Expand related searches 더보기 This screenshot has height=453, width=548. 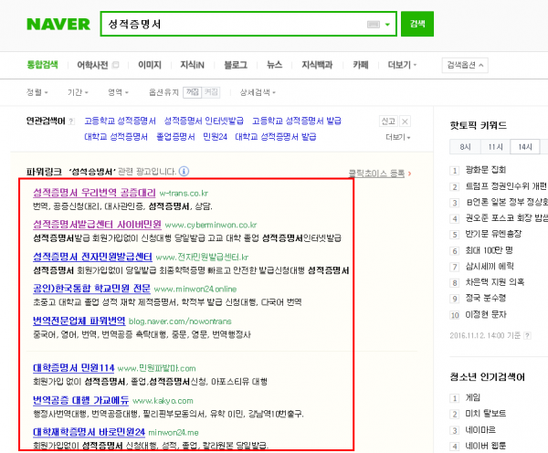(397, 137)
